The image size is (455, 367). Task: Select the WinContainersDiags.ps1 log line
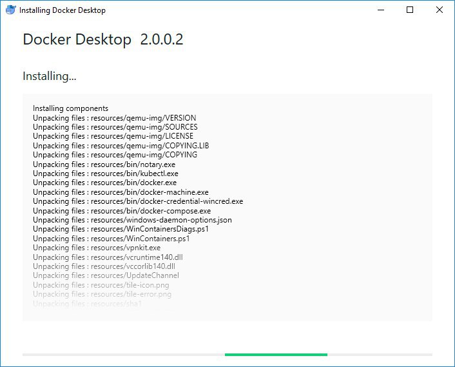point(121,229)
